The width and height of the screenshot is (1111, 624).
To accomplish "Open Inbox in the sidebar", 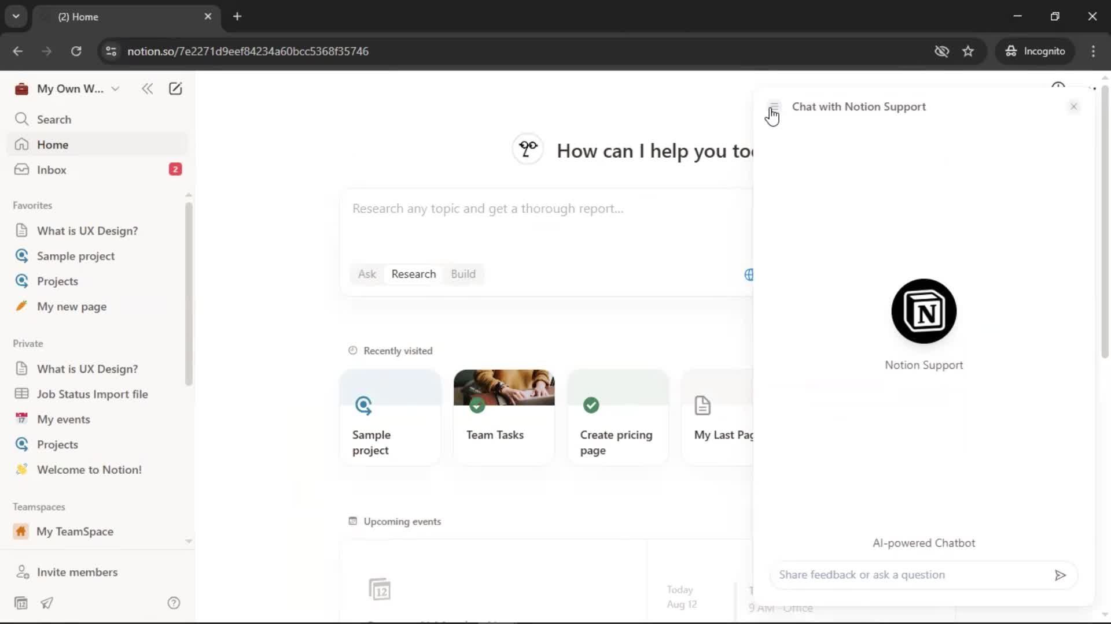I will 97,170.
